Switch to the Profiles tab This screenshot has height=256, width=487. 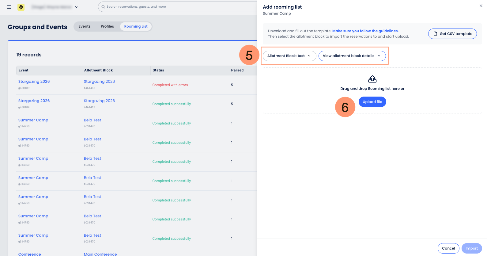tap(107, 26)
